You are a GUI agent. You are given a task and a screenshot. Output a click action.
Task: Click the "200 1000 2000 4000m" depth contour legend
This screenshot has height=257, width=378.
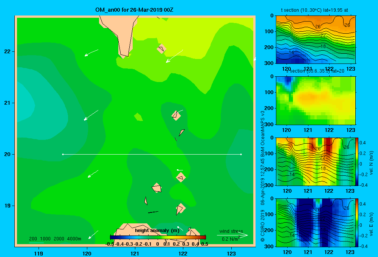click(55, 239)
